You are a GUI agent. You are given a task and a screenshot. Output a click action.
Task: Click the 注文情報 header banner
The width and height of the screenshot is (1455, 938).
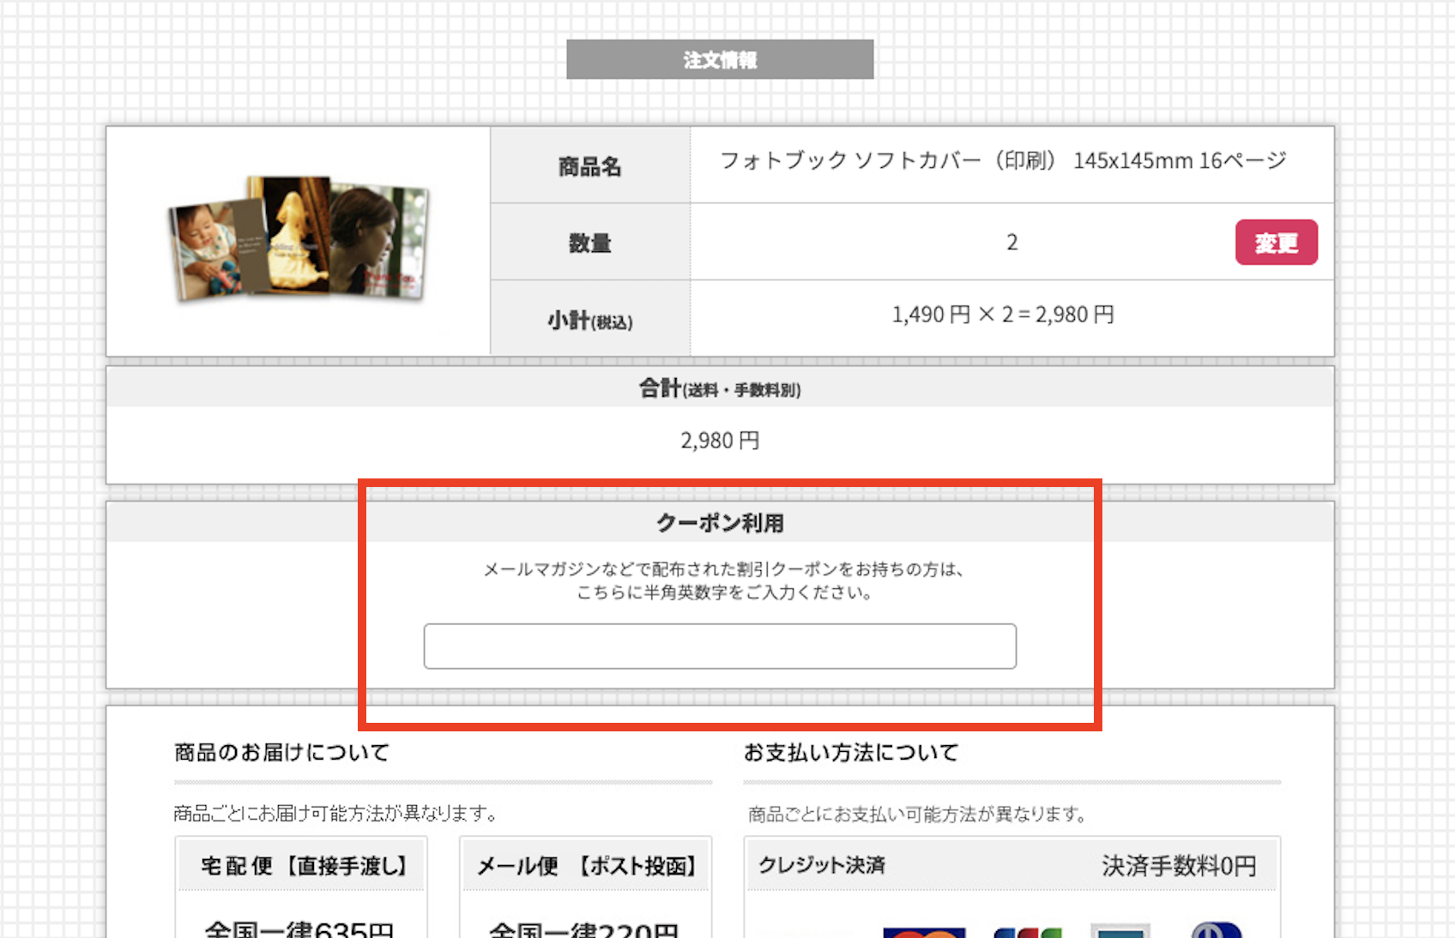coord(720,60)
